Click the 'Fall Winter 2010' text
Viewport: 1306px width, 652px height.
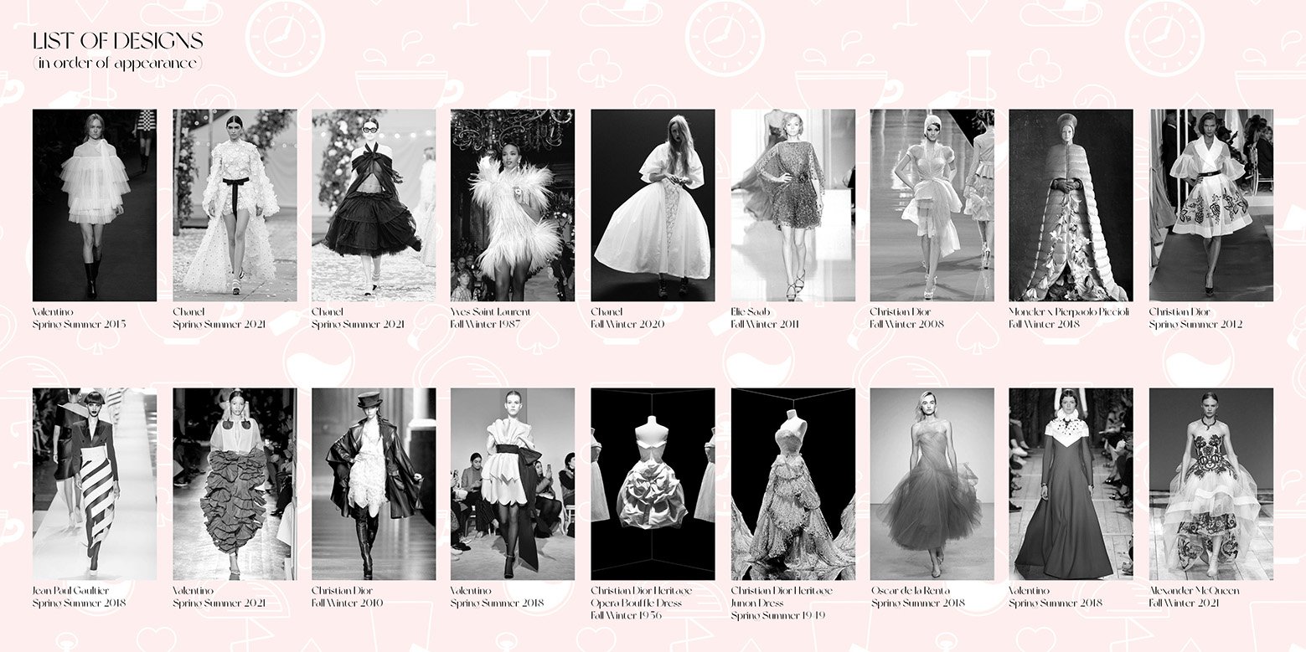click(x=348, y=603)
